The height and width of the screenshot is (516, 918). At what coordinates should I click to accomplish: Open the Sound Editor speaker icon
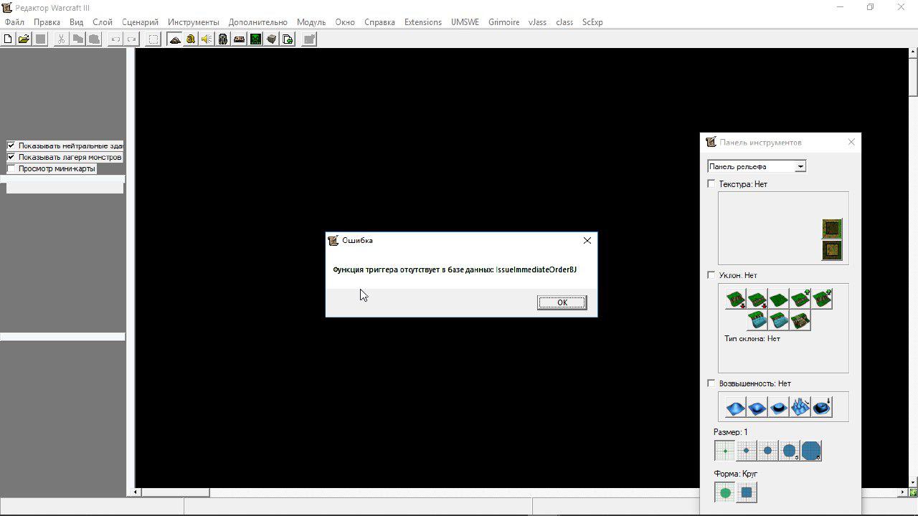coord(207,39)
